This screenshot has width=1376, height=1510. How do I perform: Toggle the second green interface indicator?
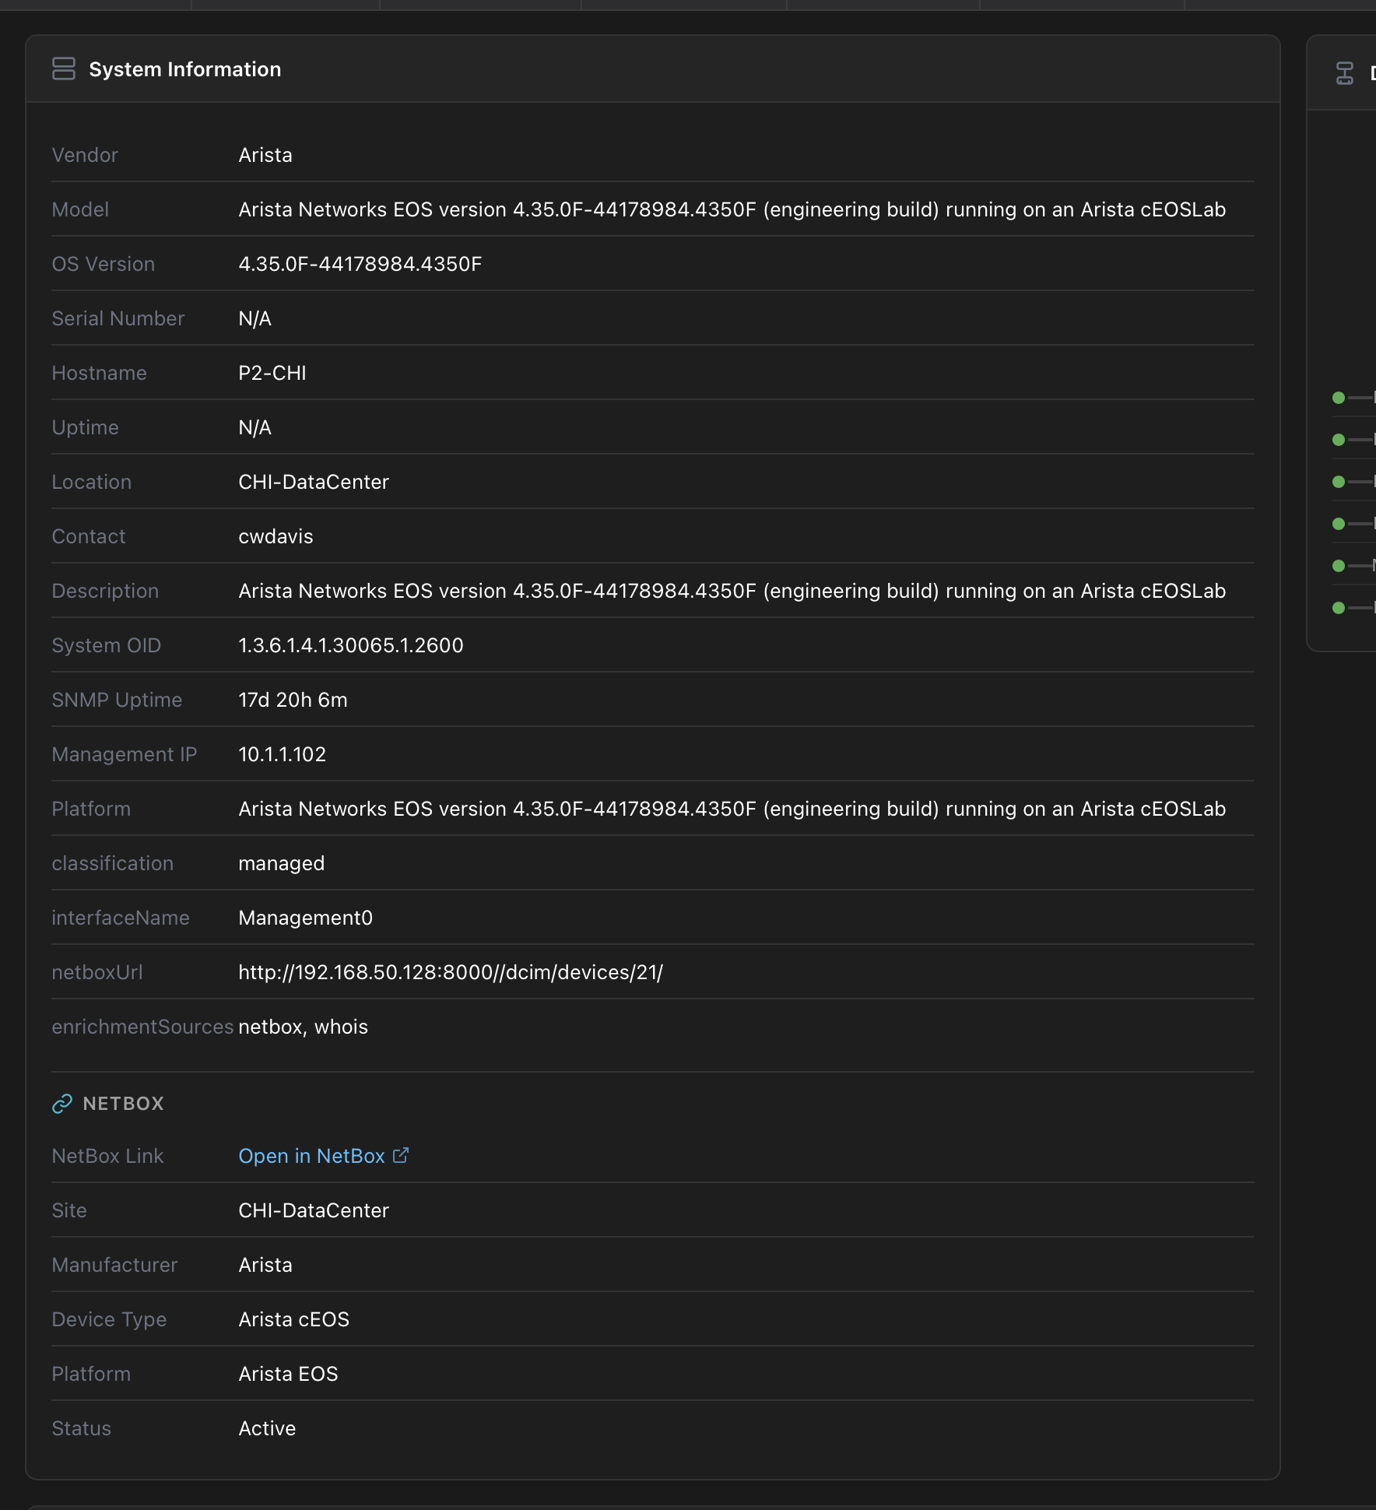[x=1339, y=440]
